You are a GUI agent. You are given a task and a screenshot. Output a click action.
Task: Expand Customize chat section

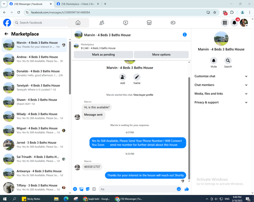[x=221, y=76]
